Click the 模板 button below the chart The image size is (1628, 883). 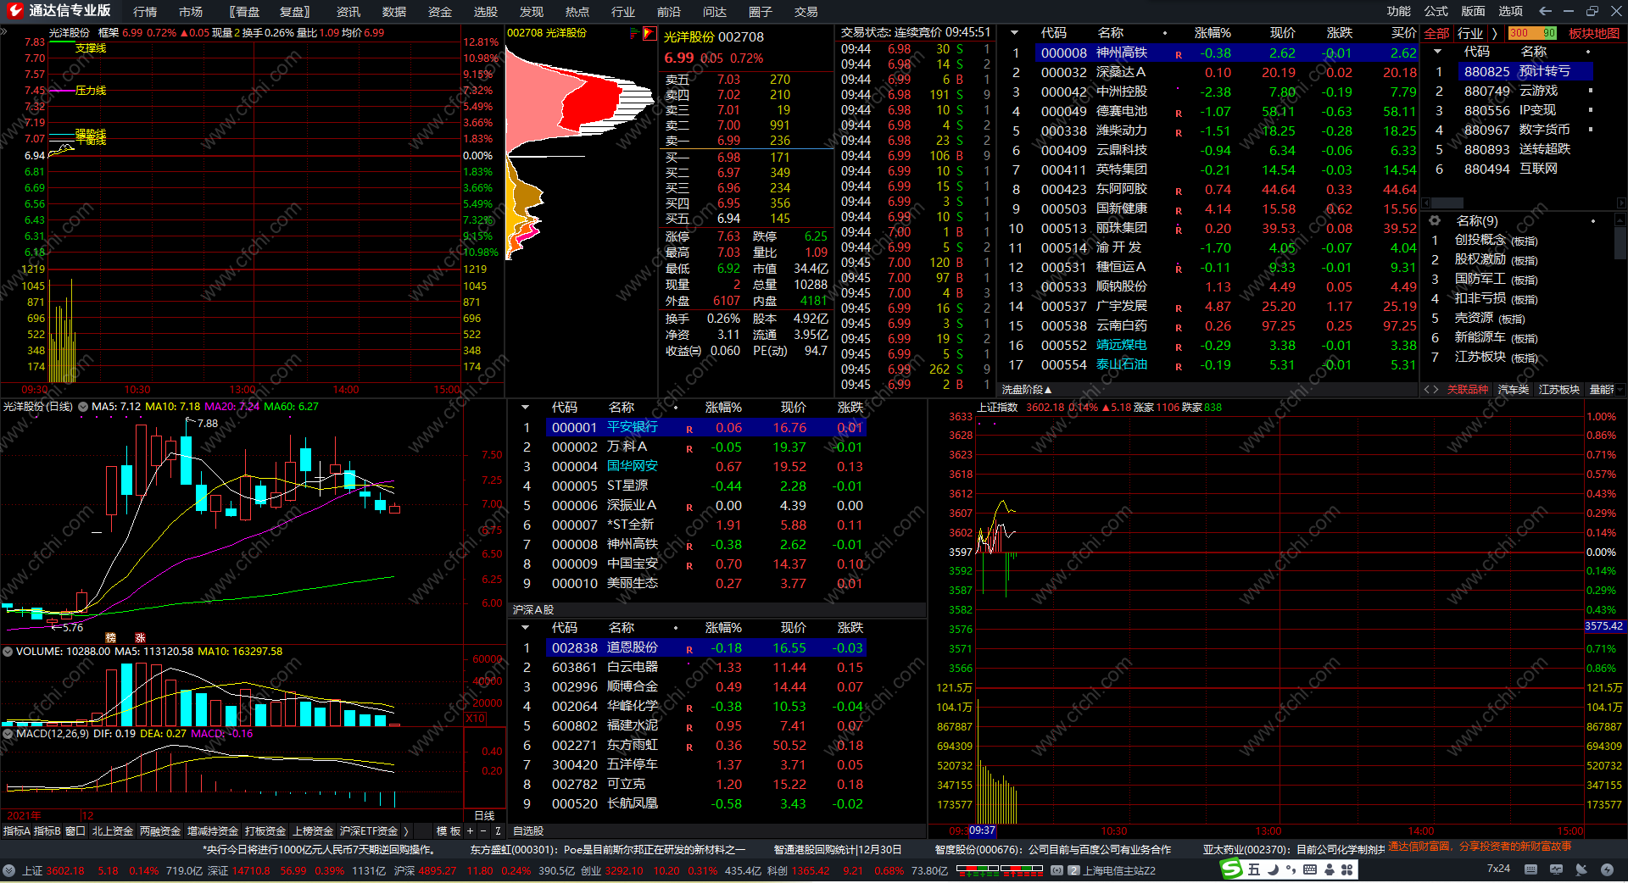coord(449,831)
